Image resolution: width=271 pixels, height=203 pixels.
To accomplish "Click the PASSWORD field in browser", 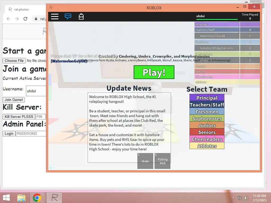I will [31, 133].
